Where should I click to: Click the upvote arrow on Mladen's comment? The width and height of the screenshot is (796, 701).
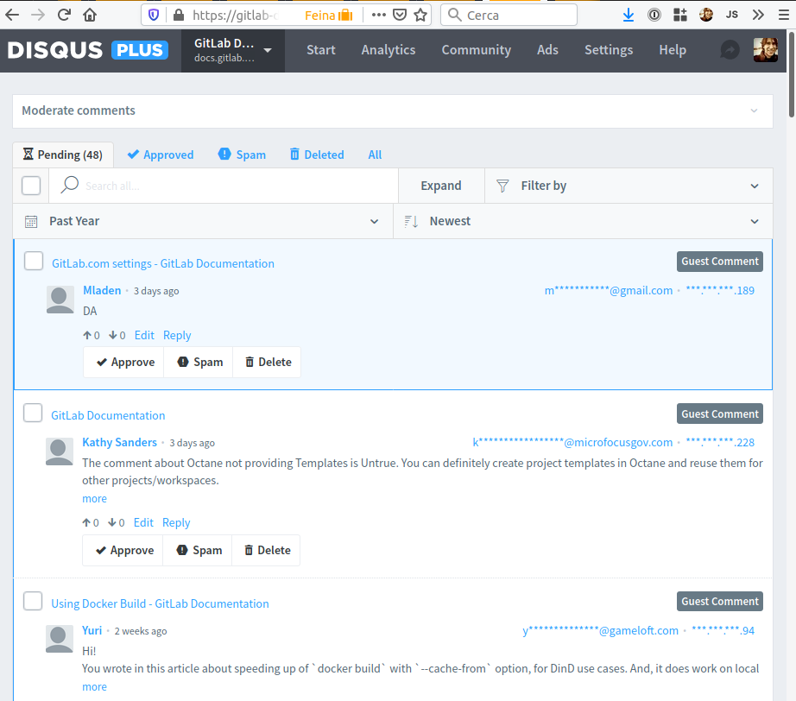pyautogui.click(x=87, y=335)
